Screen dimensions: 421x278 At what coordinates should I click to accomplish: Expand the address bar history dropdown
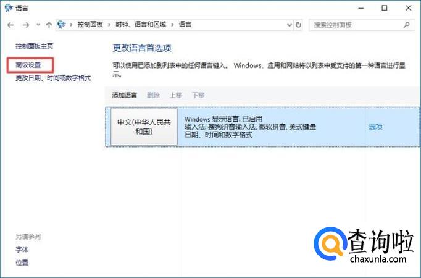289,25
